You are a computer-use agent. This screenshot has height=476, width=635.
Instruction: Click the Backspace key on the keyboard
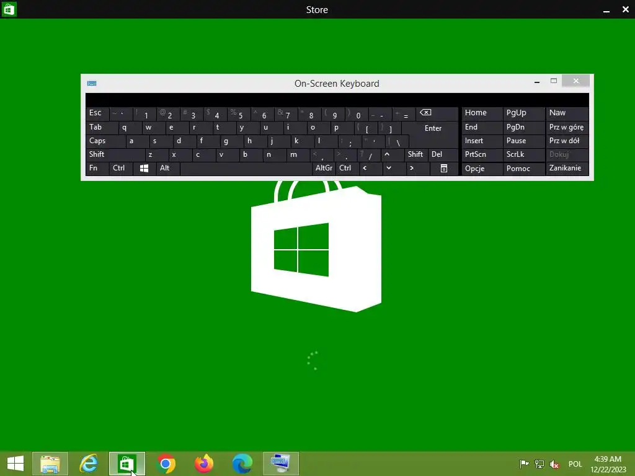pos(437,114)
